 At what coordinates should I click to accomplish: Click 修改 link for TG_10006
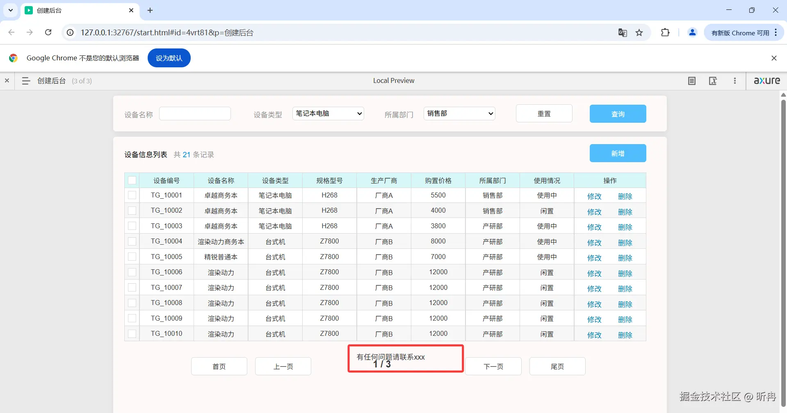pos(594,273)
